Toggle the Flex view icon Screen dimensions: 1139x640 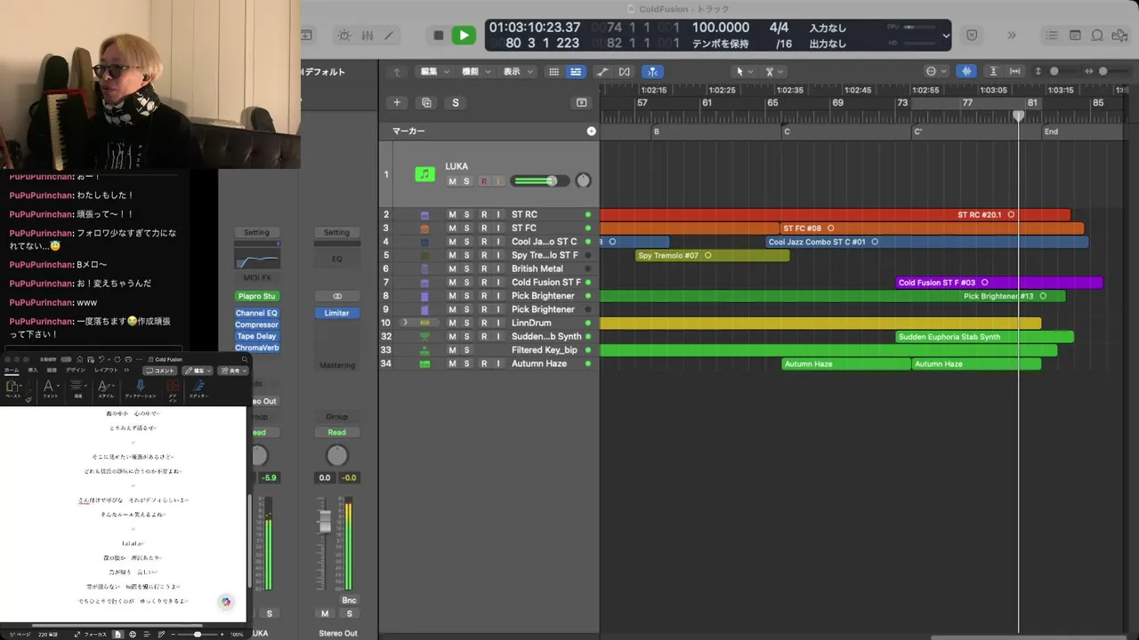tap(624, 72)
